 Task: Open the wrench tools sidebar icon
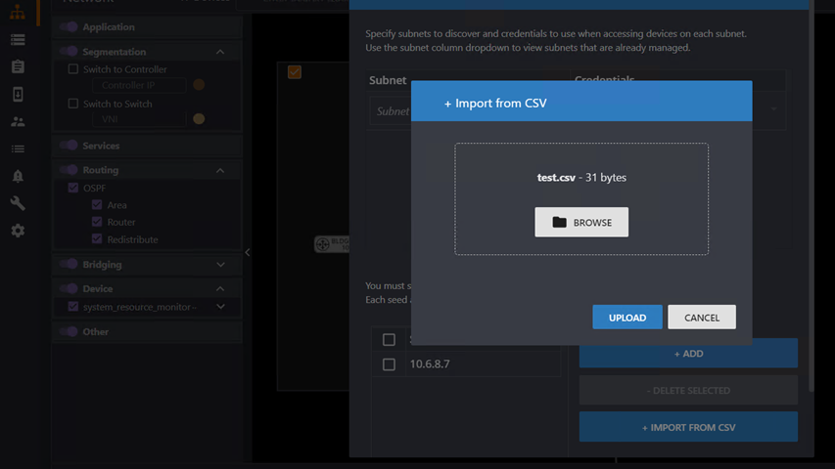[x=18, y=203]
